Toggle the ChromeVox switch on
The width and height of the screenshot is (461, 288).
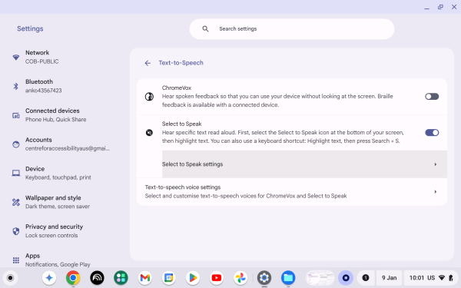(432, 97)
